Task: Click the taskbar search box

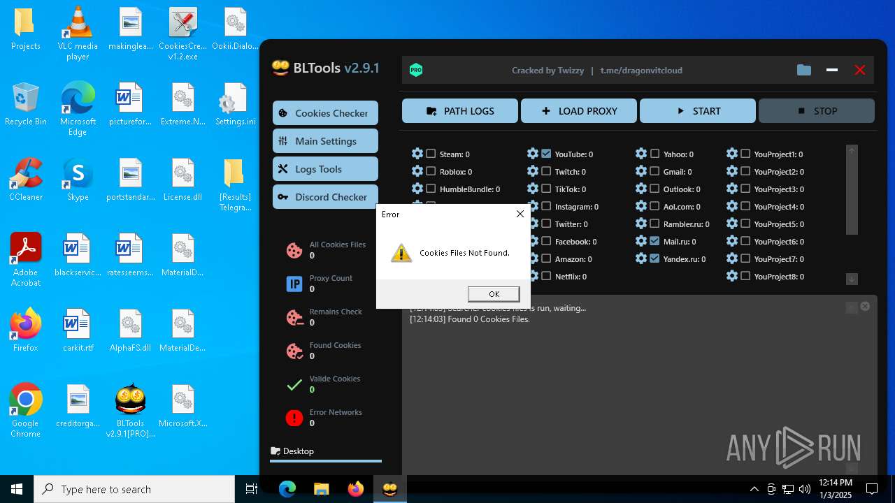Action: coord(134,489)
